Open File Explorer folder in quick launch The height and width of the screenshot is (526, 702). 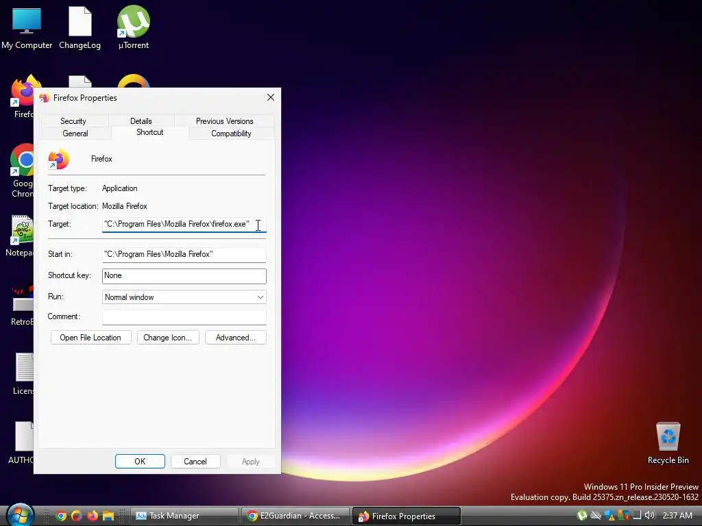coord(108,516)
